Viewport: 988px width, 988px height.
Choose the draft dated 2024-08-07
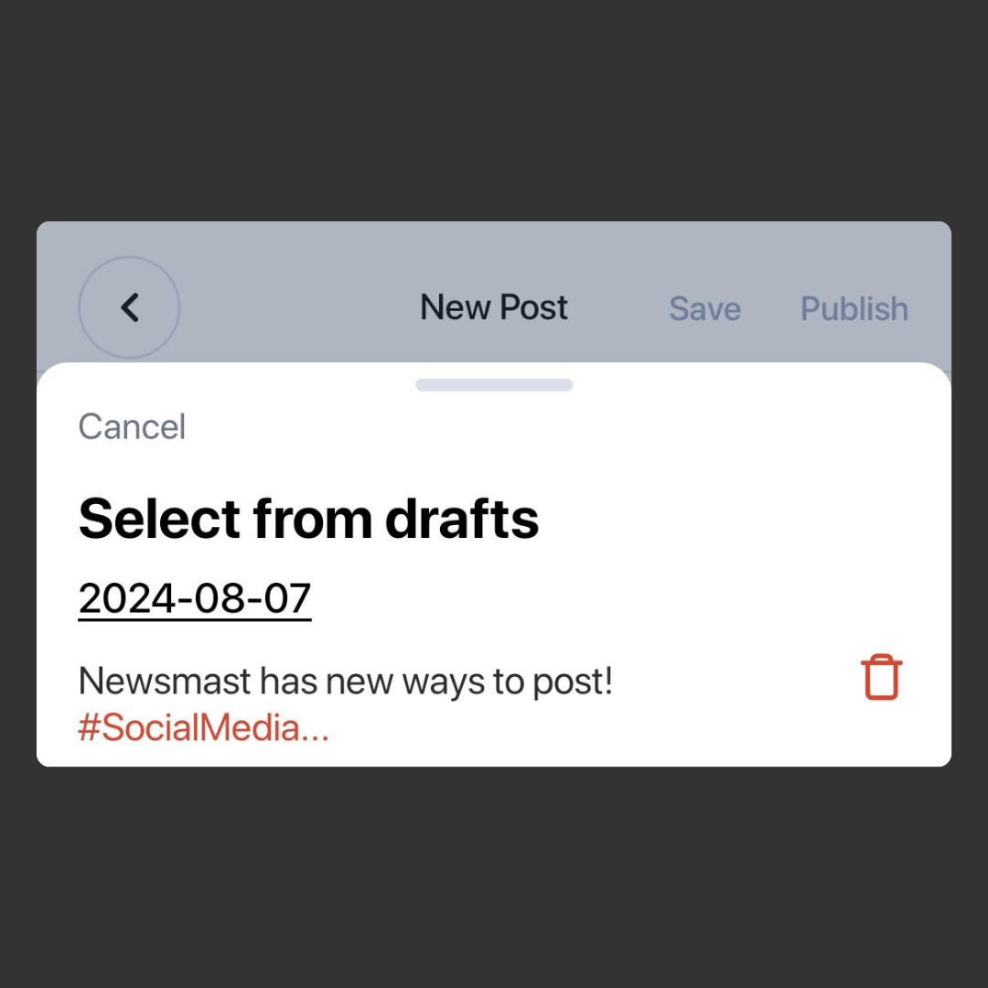tap(195, 599)
